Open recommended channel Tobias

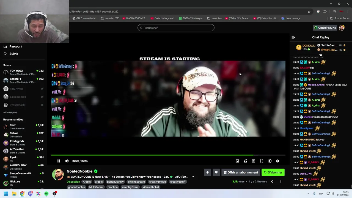point(23,135)
